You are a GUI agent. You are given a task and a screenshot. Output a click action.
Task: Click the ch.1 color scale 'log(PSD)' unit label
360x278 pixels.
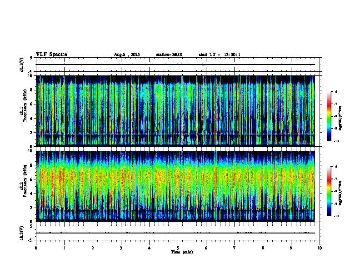pos(340,119)
